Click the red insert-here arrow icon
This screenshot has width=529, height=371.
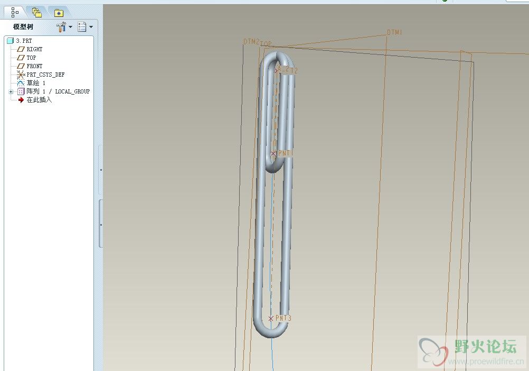[21, 99]
